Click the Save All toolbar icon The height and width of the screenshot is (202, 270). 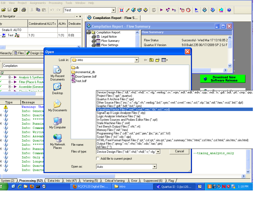pyautogui.click(x=16, y=10)
